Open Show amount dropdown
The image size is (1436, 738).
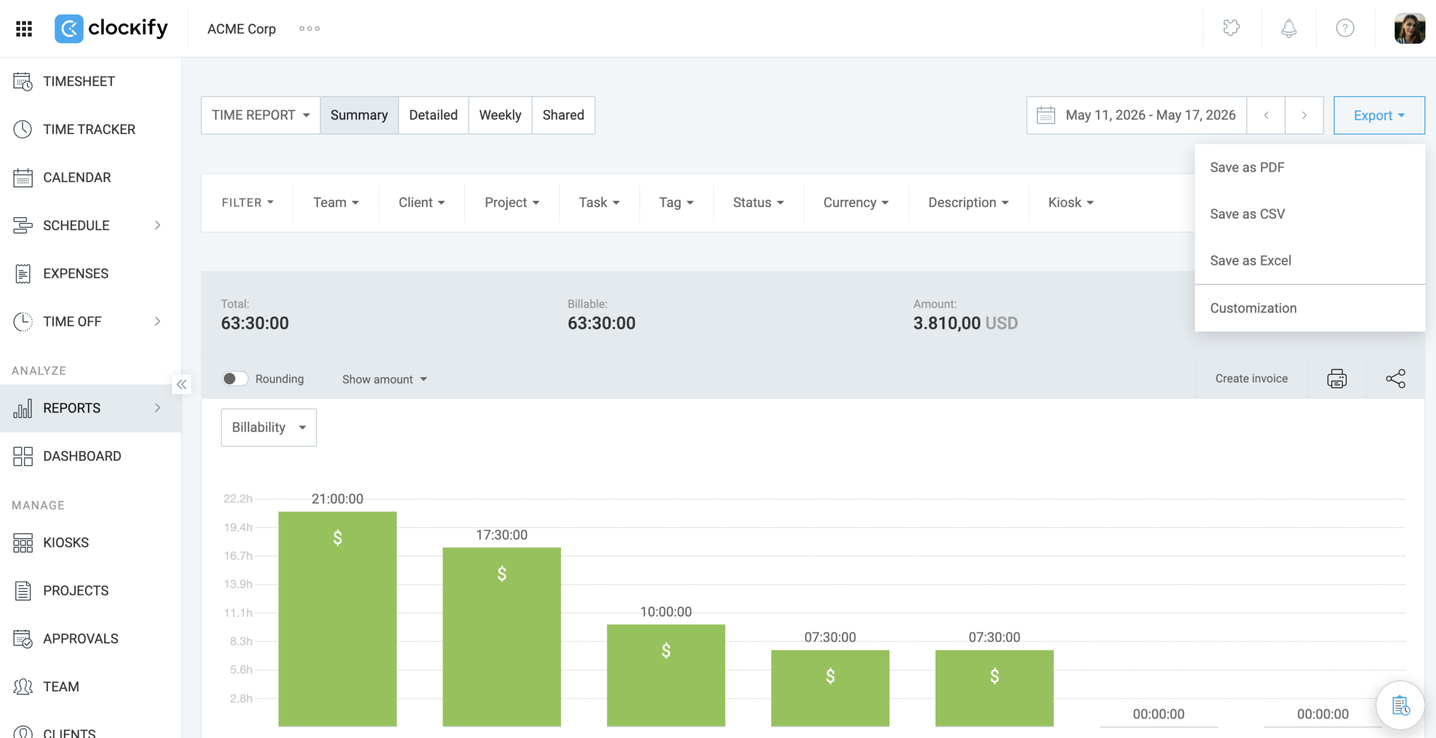384,379
